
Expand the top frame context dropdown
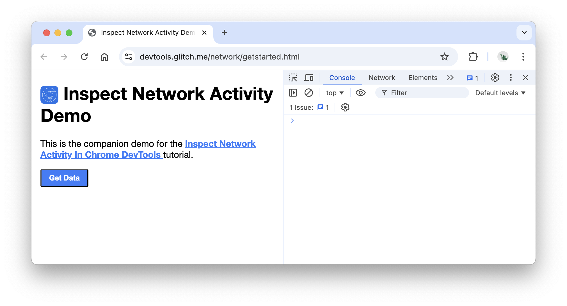[334, 93]
